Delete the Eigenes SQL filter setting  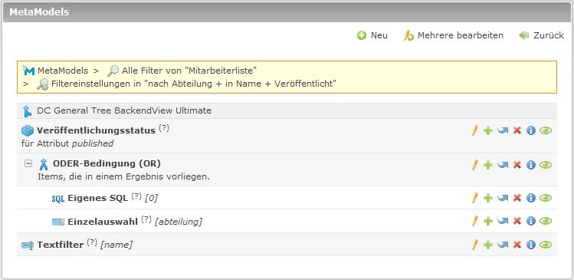517,198
